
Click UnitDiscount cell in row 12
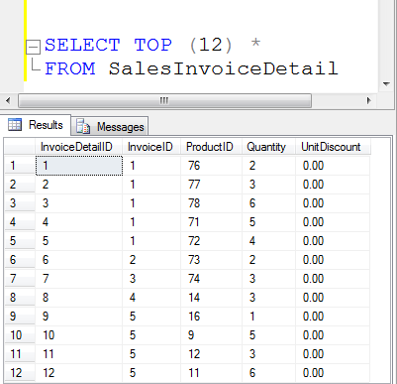(x=333, y=373)
